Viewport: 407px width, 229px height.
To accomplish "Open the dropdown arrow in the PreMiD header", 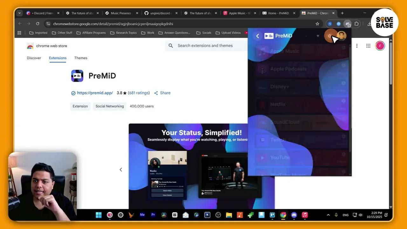I will [318, 36].
